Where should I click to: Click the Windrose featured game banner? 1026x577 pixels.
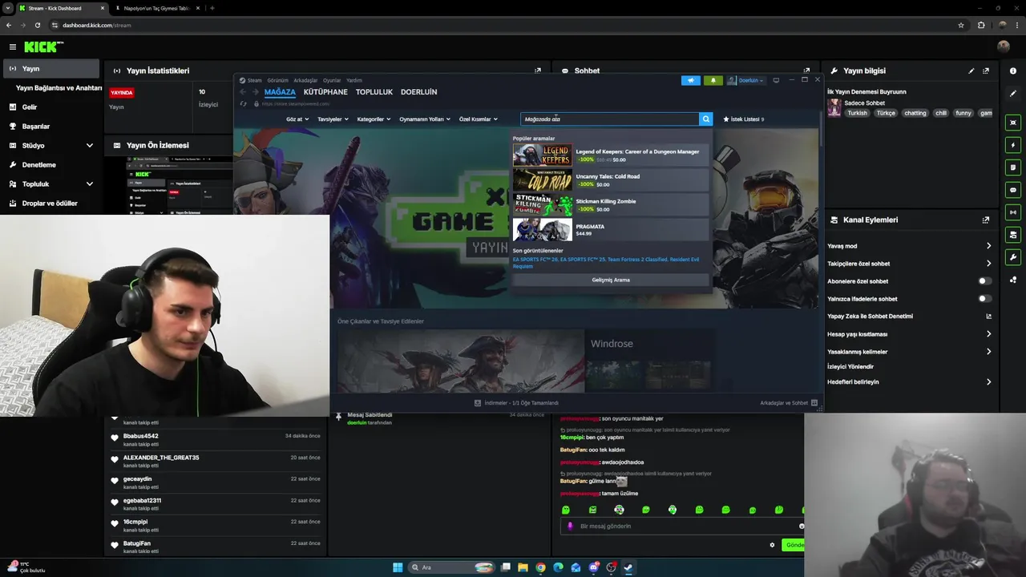[525, 361]
